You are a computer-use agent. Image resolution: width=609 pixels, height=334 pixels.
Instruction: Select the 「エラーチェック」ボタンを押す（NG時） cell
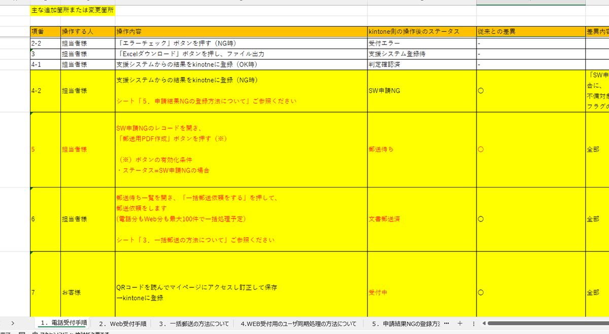pos(241,43)
